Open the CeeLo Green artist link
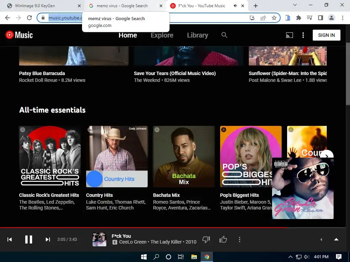This screenshot has height=262, width=350. pos(133,242)
